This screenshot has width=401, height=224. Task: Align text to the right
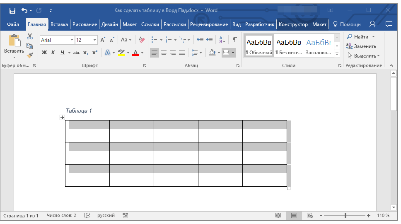173,53
